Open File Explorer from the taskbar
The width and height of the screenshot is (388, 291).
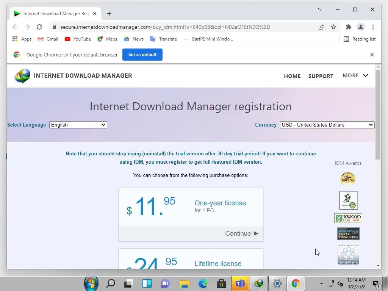tap(184, 283)
